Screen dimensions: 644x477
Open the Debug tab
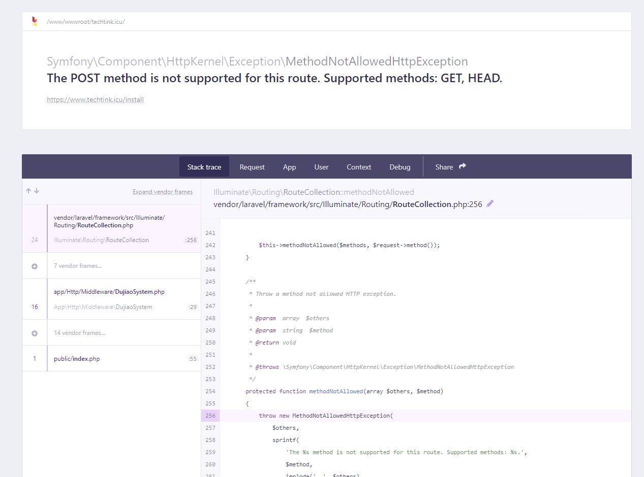pos(400,166)
